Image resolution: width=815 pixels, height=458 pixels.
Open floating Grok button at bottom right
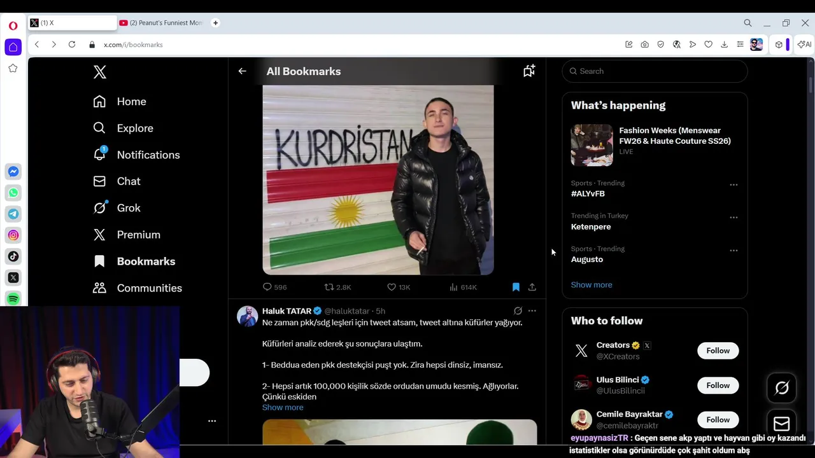pos(782,388)
